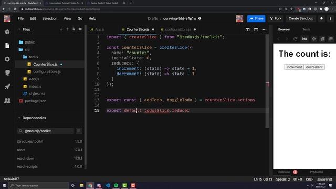Click the browser preview back arrow

[x=278, y=39]
